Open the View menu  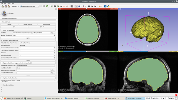tap(9, 4)
